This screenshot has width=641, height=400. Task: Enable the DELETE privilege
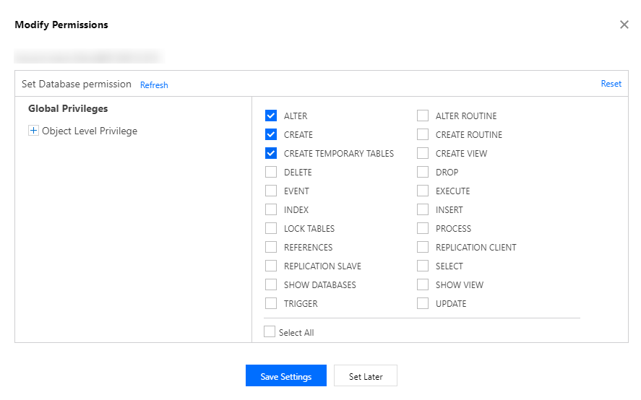[271, 172]
